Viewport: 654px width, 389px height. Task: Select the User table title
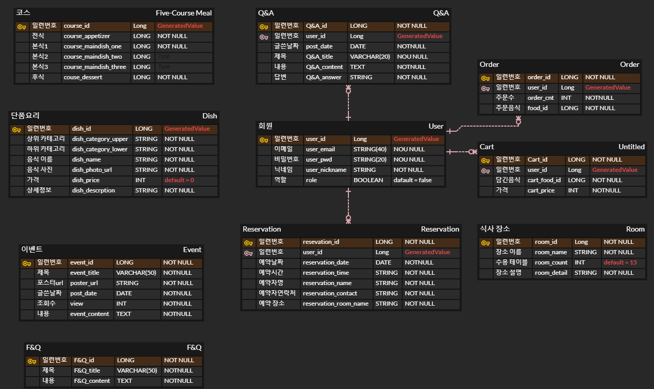coord(436,126)
